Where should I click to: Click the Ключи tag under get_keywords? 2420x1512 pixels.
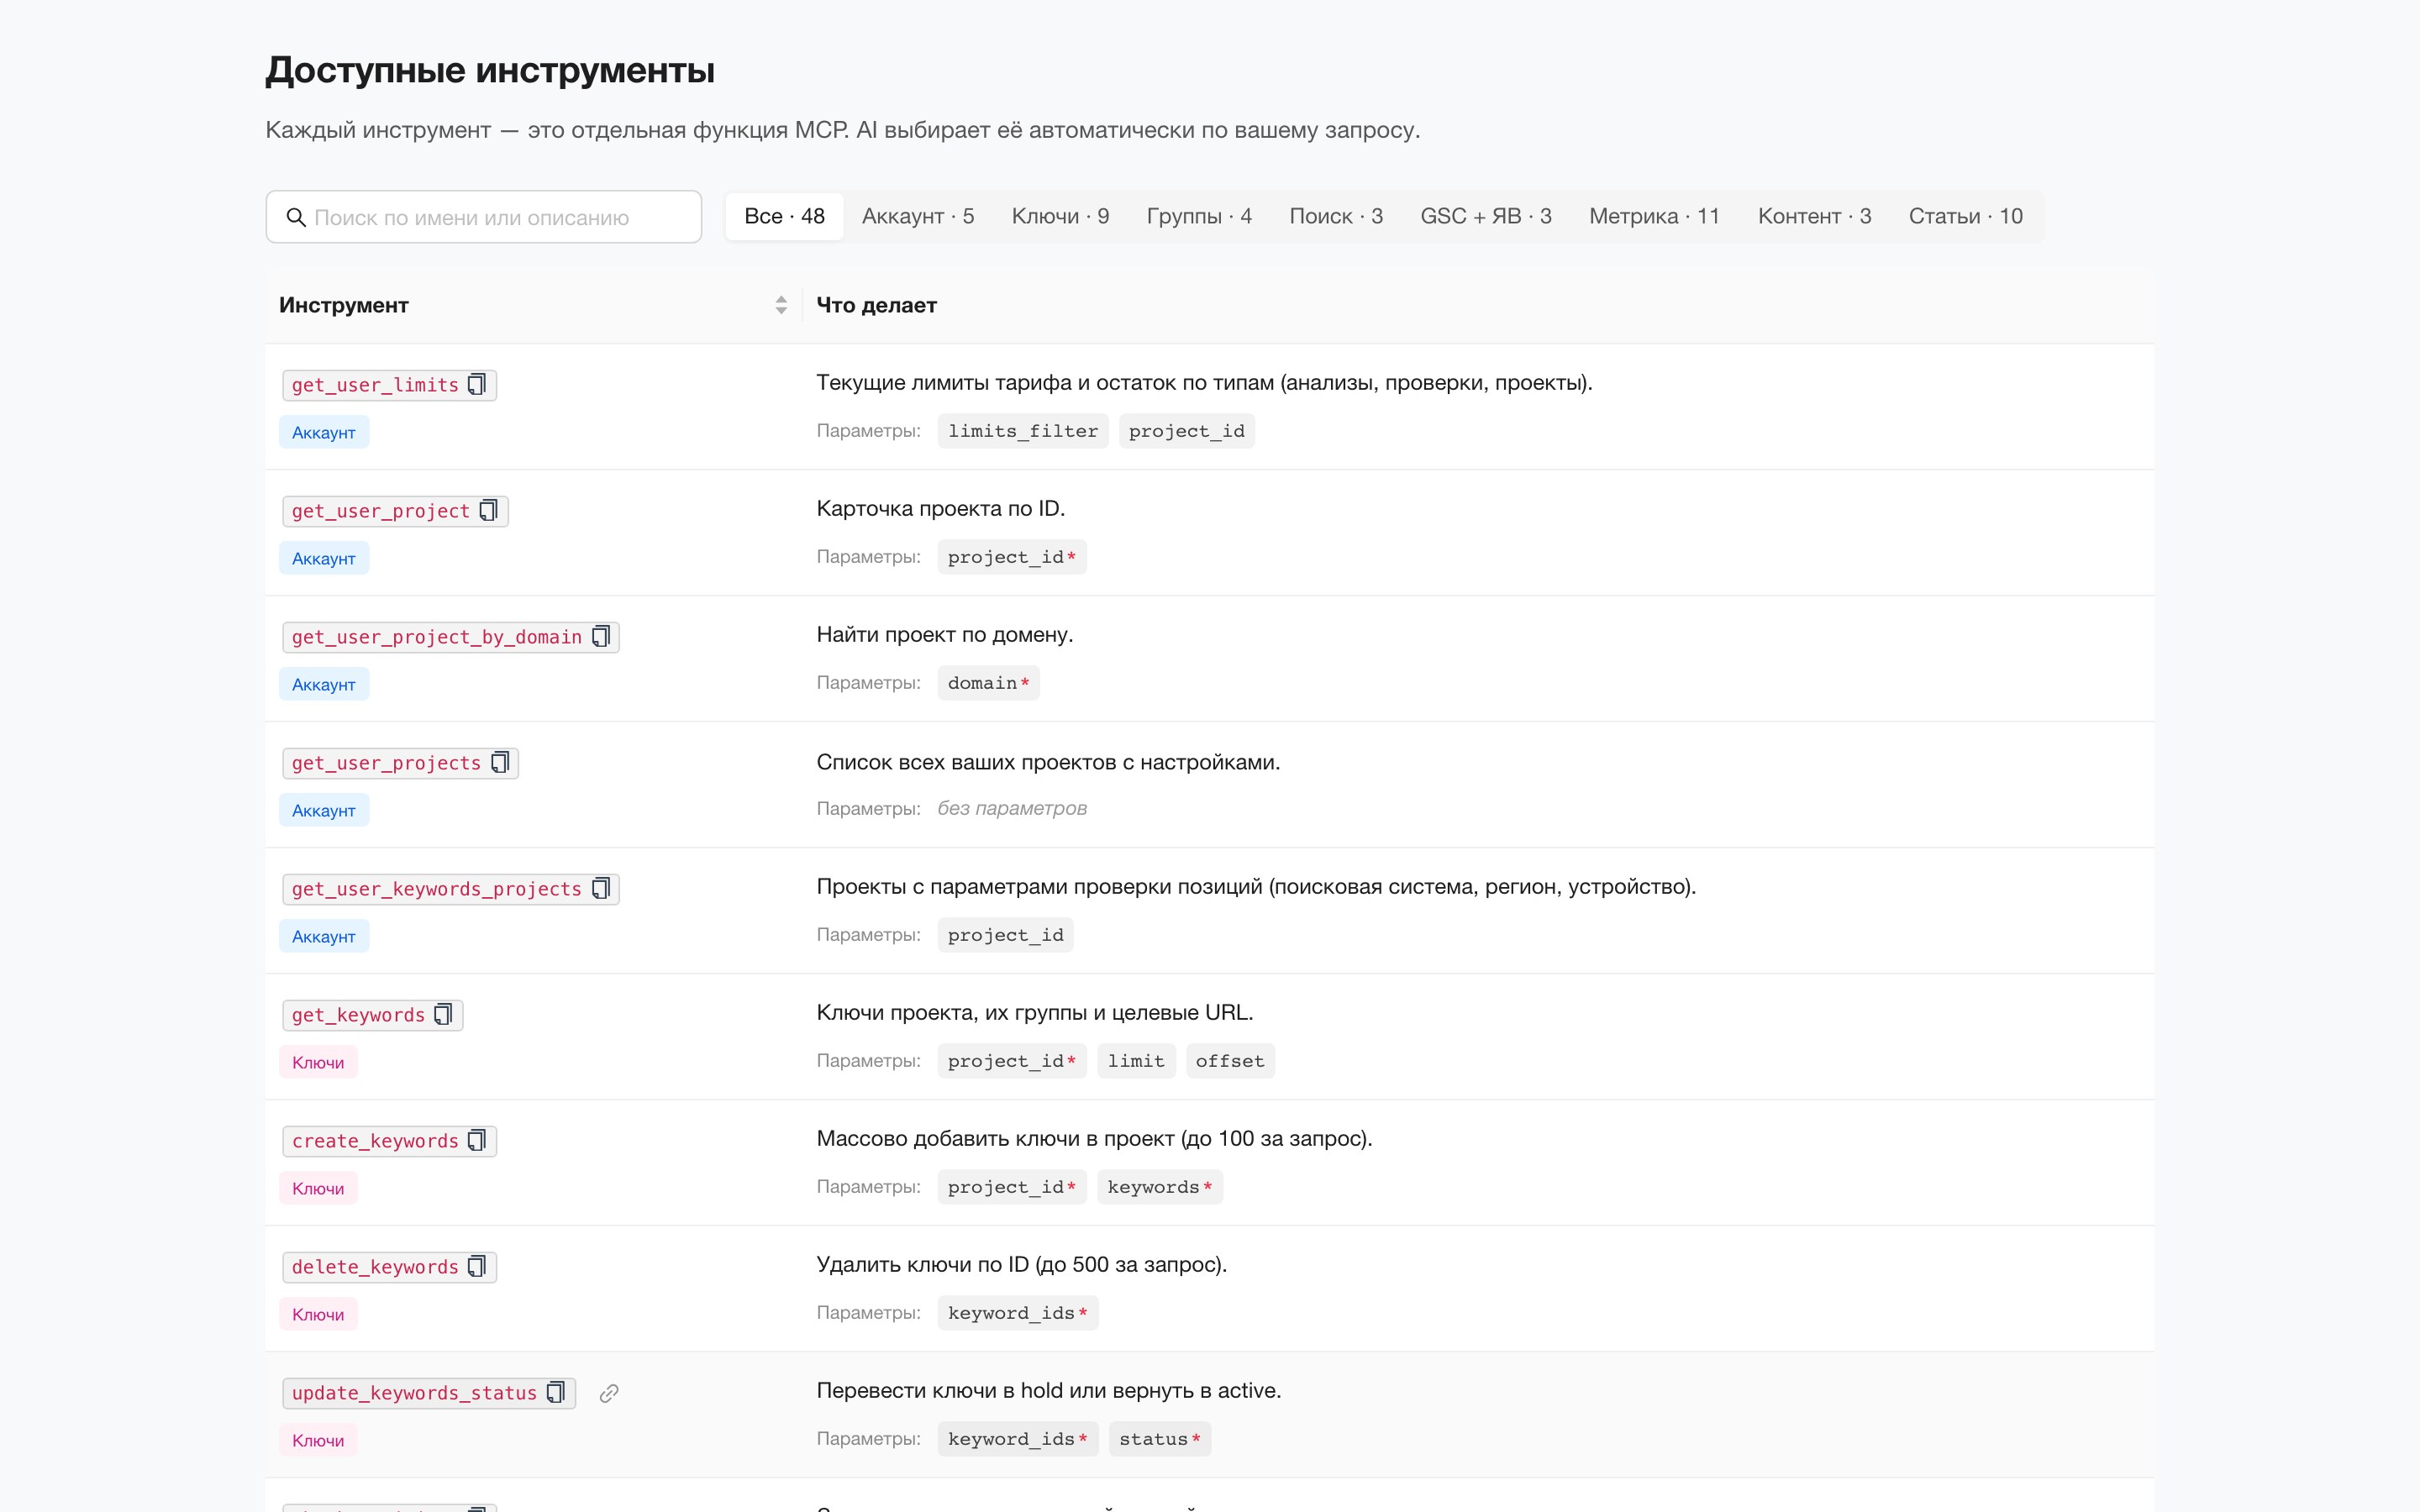[x=318, y=1063]
